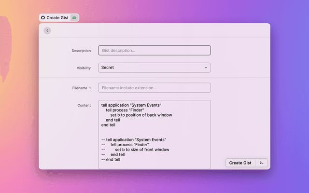Viewport: 309px width, 193px height.
Task: Open the actions panel terminal icon
Action: (x=261, y=163)
